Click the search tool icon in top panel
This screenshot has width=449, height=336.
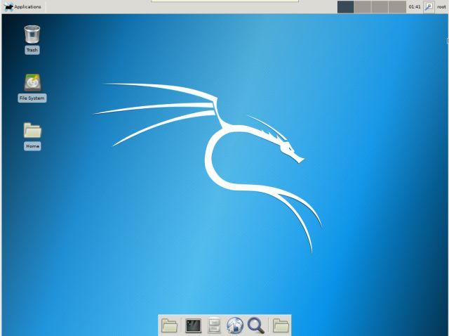pyautogui.click(x=428, y=6)
